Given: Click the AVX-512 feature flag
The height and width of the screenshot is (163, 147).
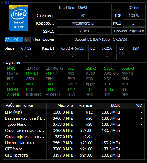Looking at the screenshot, I should tap(112, 74).
